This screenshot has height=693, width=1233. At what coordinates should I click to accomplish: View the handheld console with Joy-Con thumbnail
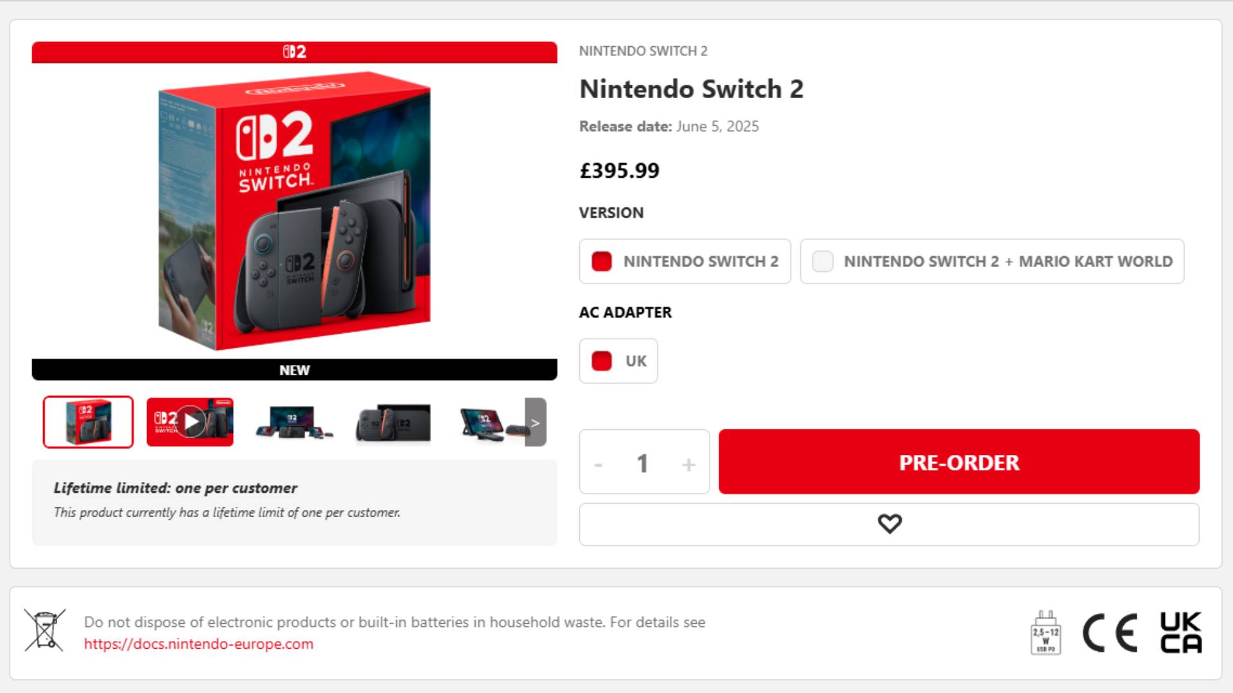pos(394,422)
